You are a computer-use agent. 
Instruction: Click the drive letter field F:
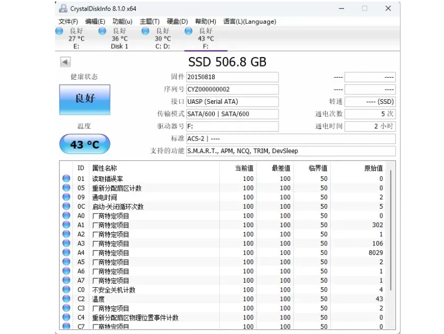tap(232, 126)
